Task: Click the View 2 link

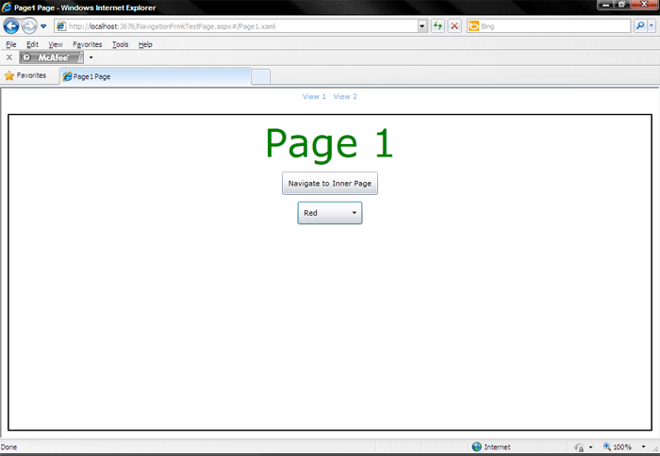Action: coord(345,96)
